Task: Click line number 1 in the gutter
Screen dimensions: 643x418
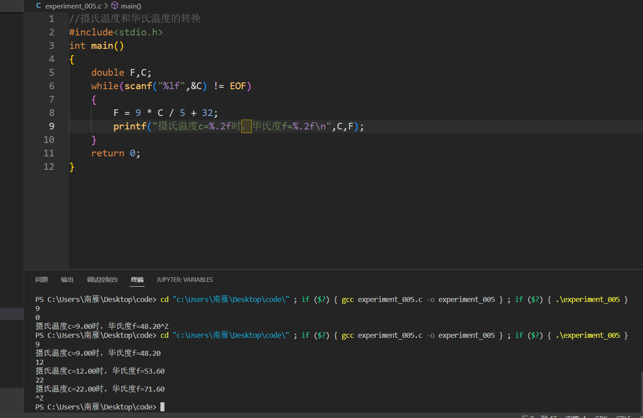Action: 51,19
